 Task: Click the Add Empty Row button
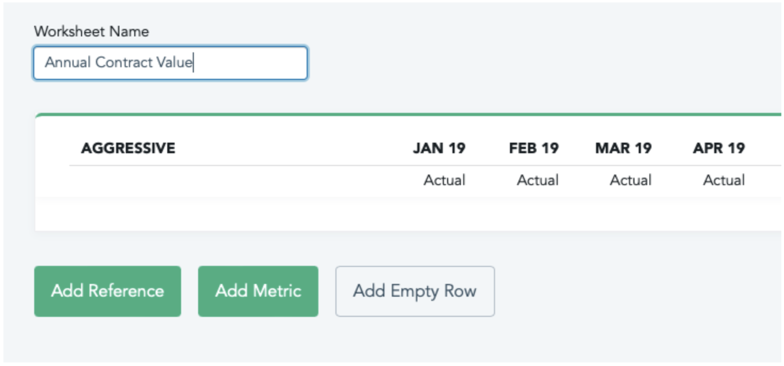pos(415,291)
